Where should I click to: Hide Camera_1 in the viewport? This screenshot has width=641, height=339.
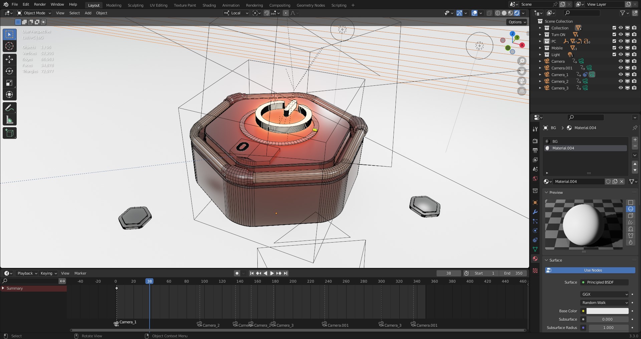click(621, 74)
